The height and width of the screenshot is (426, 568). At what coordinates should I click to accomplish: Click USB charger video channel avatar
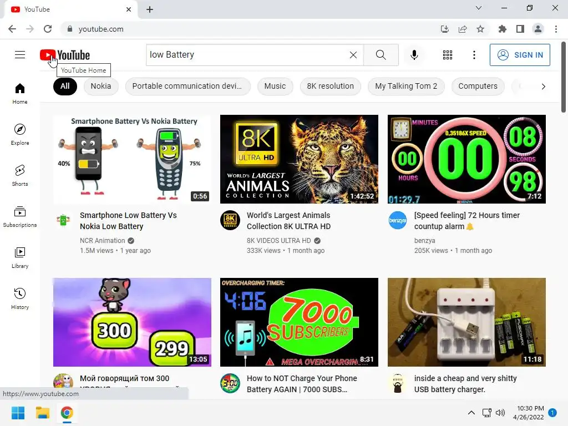(x=397, y=383)
